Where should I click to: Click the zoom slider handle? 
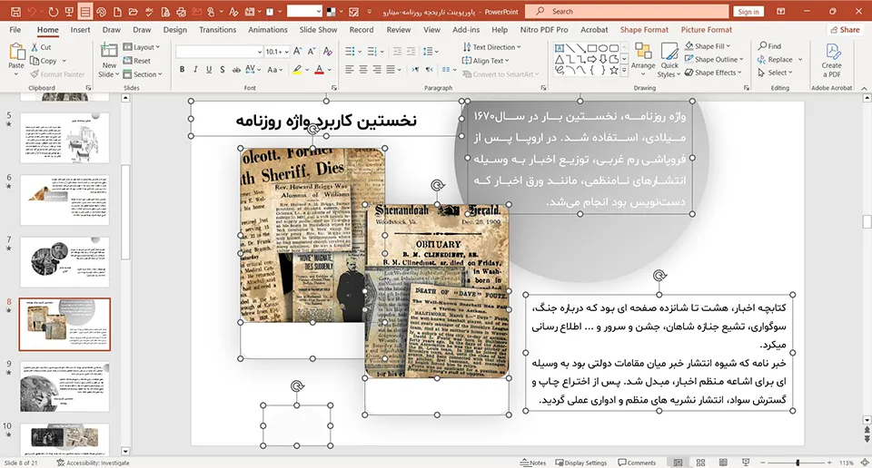[798, 463]
